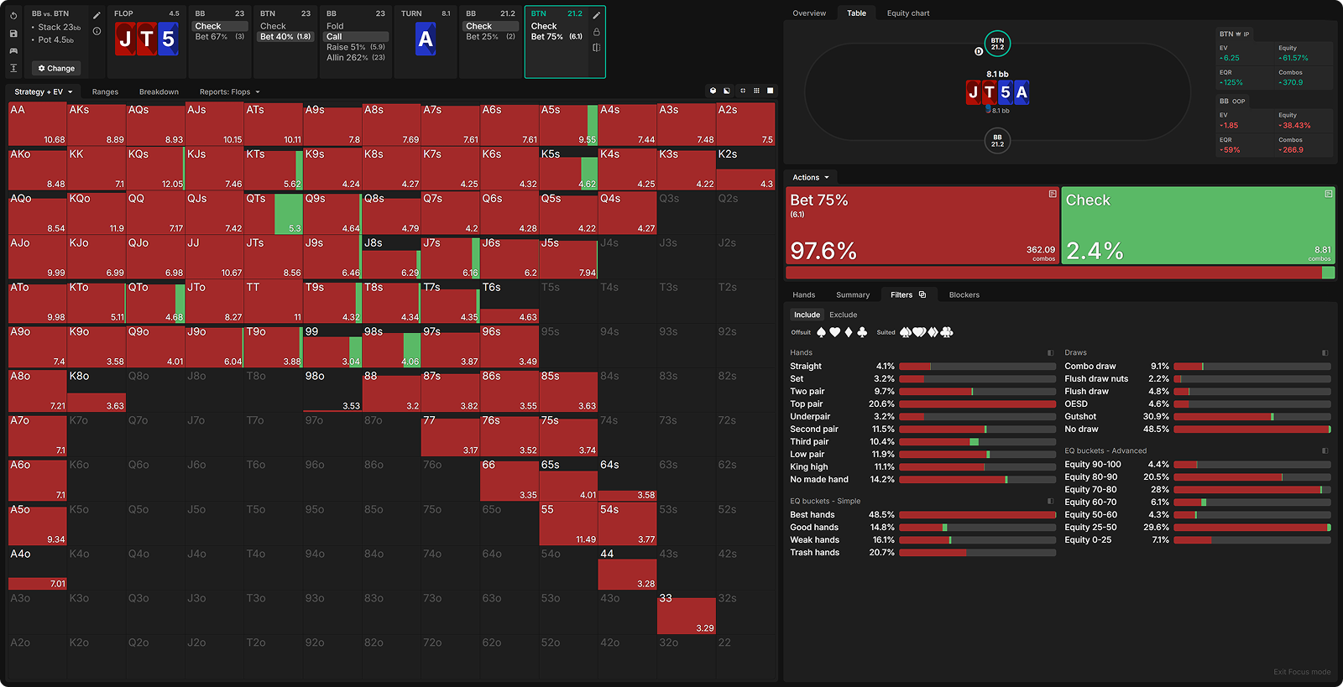Open the game controller practice icon
This screenshot has width=1343, height=687.
coord(13,51)
